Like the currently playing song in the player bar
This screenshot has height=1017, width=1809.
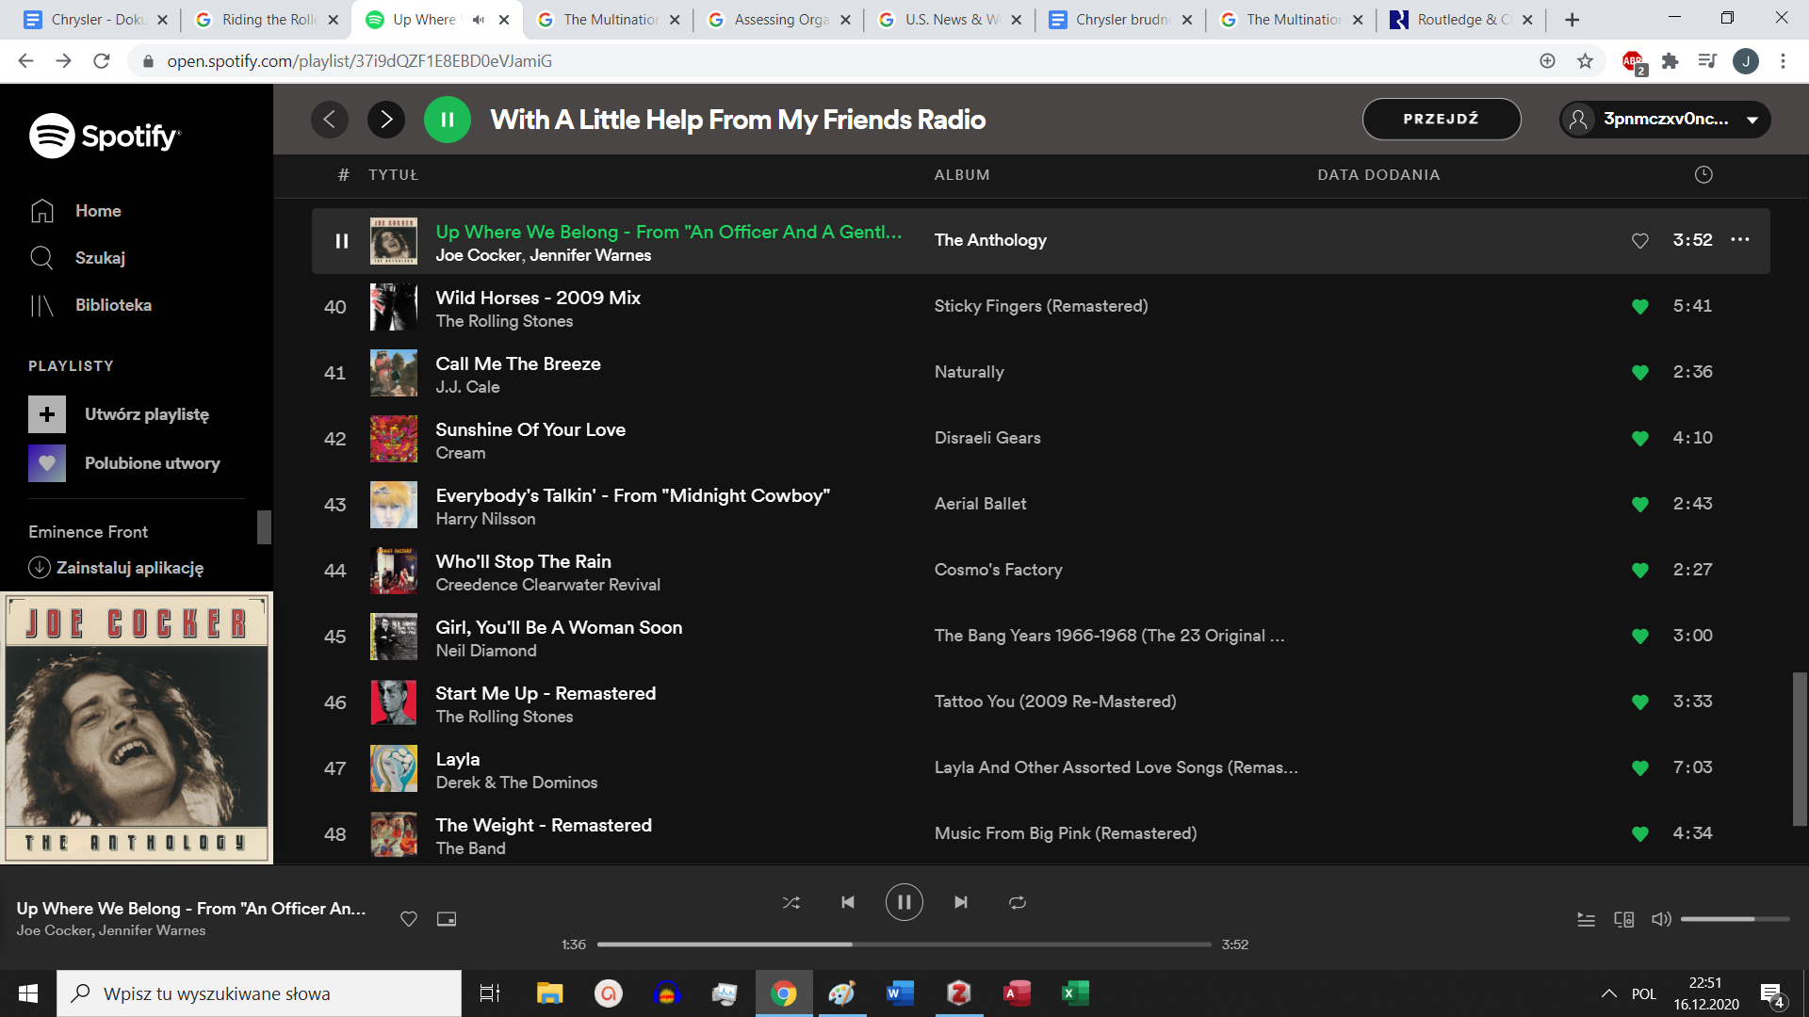[409, 919]
